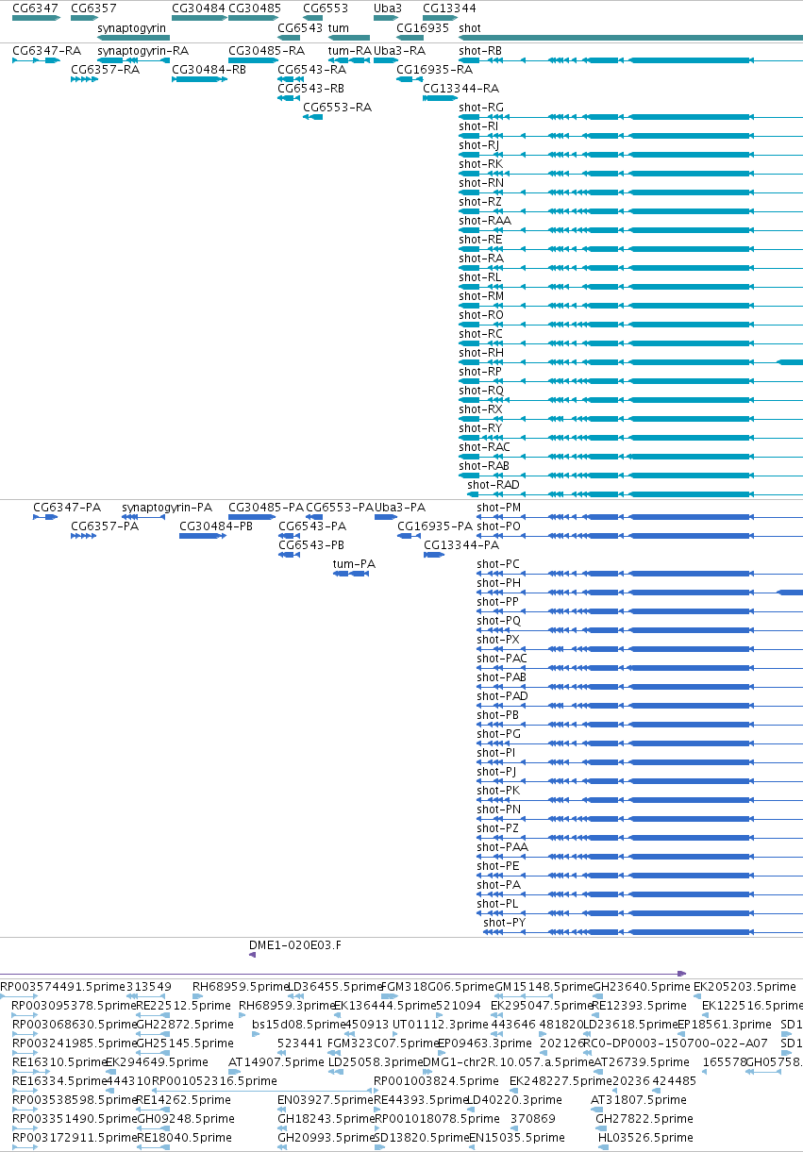Click the CG13344 gene label

[x=449, y=8]
